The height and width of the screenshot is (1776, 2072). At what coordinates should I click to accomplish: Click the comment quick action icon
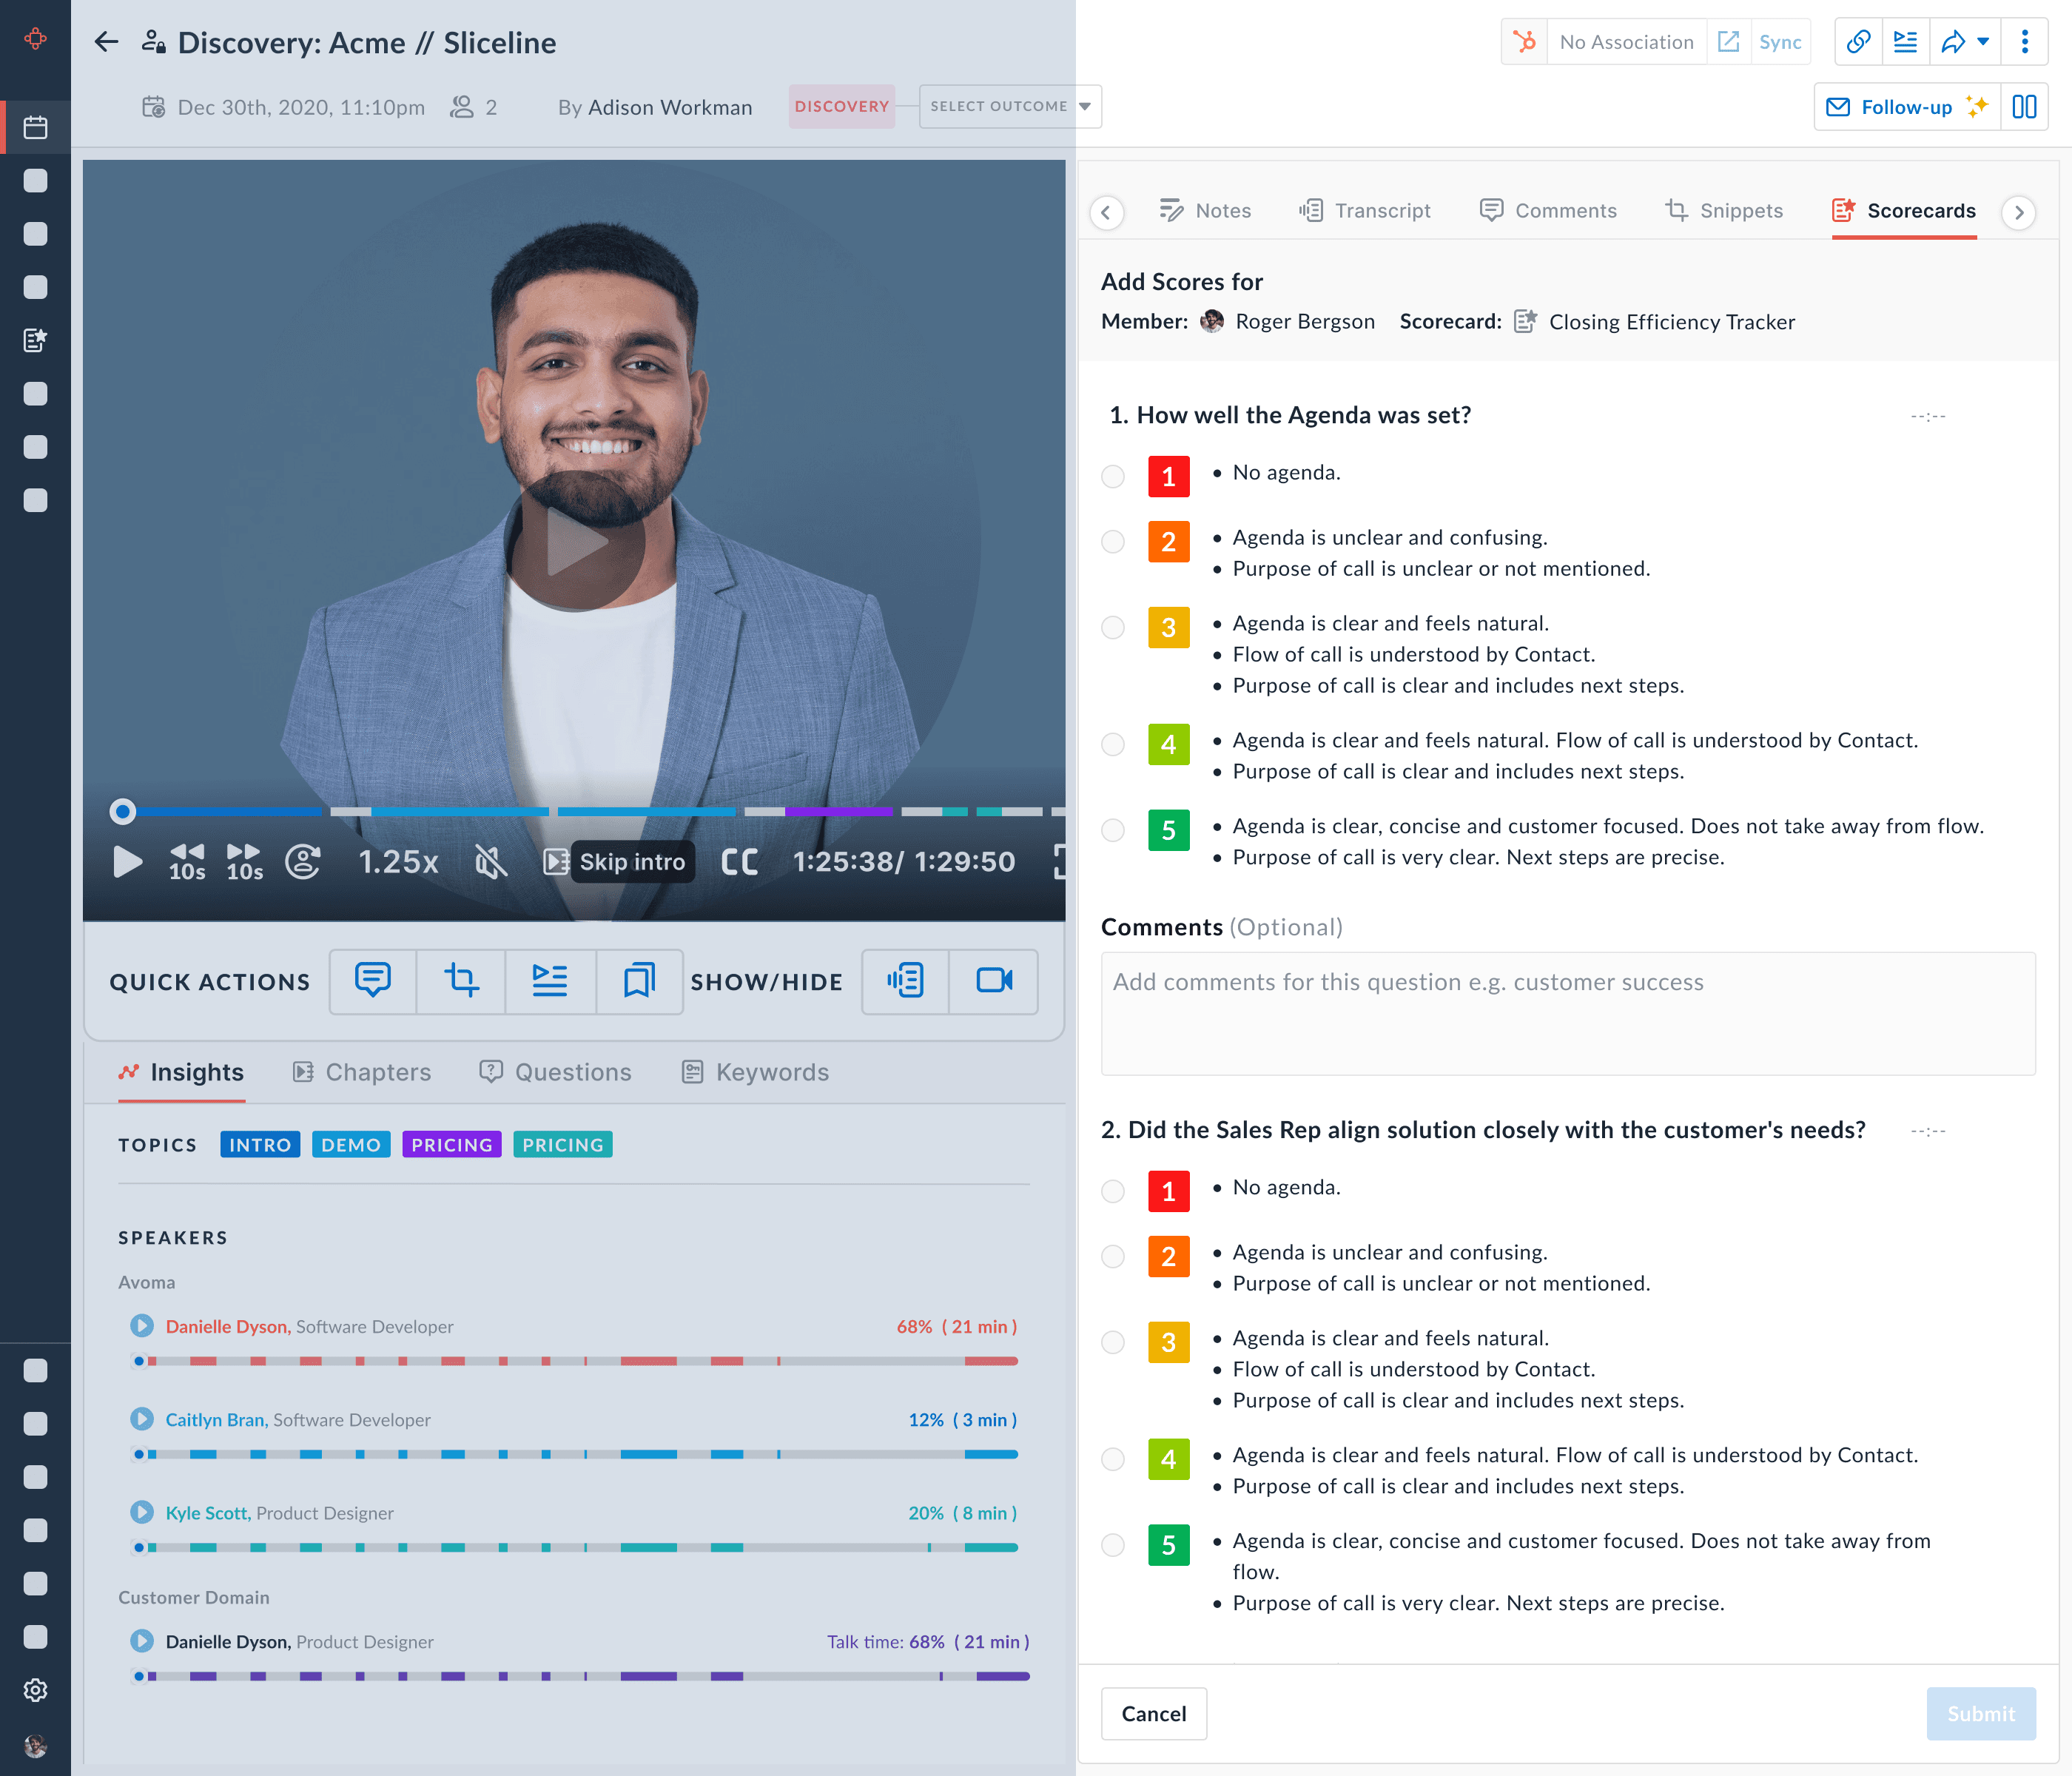[373, 981]
